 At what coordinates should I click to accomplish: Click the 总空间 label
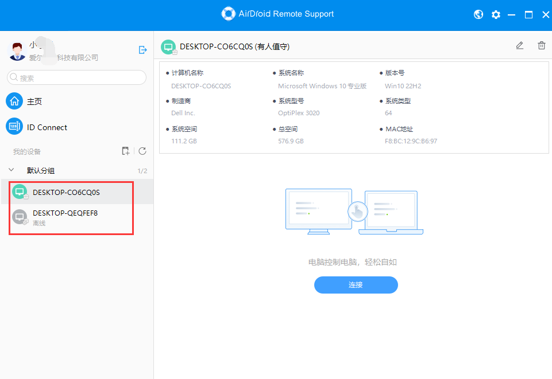point(288,129)
